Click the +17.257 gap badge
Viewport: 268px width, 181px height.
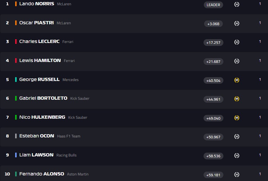click(213, 42)
